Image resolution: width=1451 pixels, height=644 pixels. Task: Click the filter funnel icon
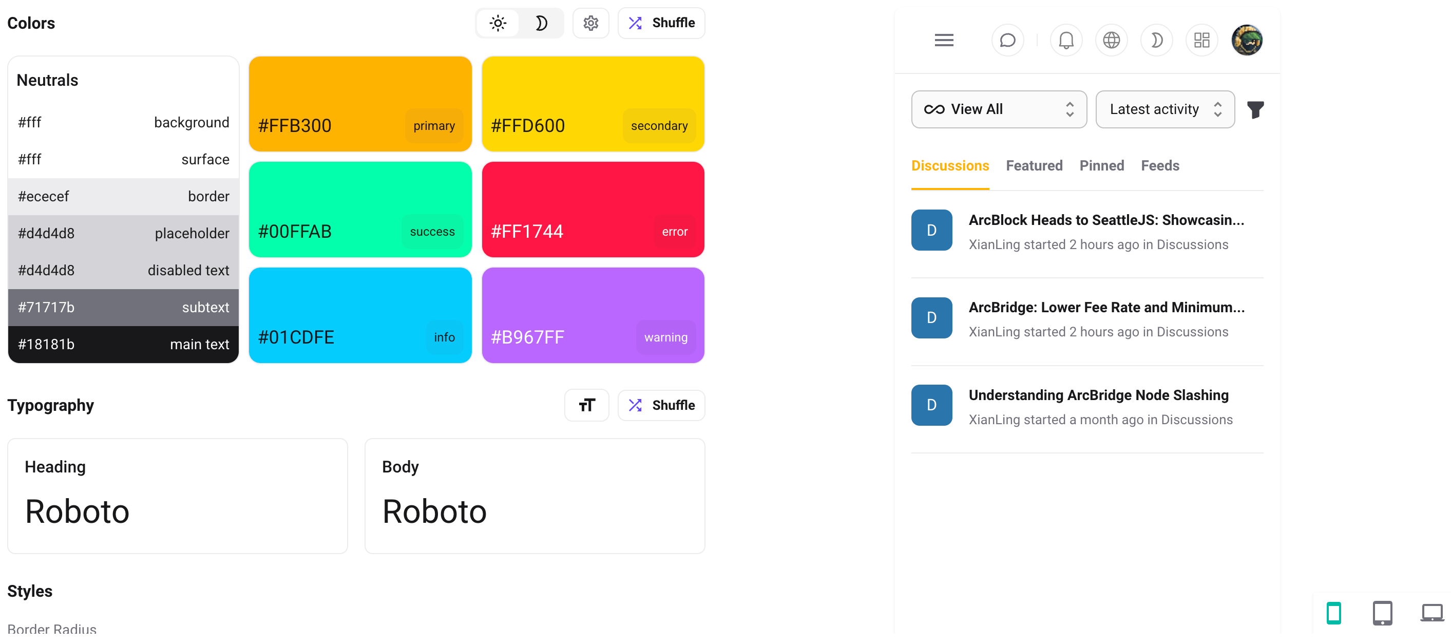[1255, 110]
